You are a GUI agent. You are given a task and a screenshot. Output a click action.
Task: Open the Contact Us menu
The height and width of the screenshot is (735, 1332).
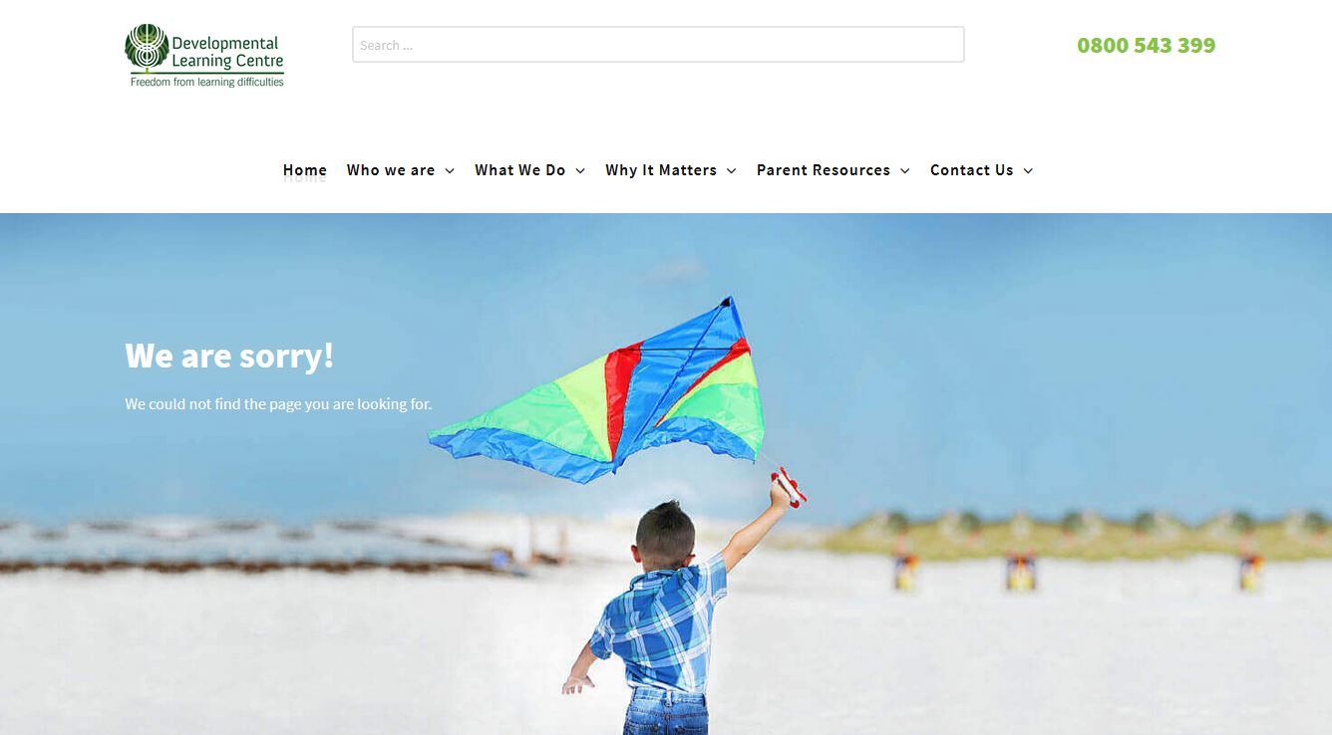coord(972,170)
